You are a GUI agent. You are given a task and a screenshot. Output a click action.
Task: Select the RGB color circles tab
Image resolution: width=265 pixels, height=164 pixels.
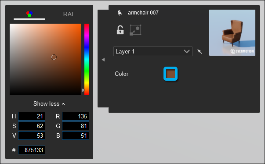click(x=29, y=14)
